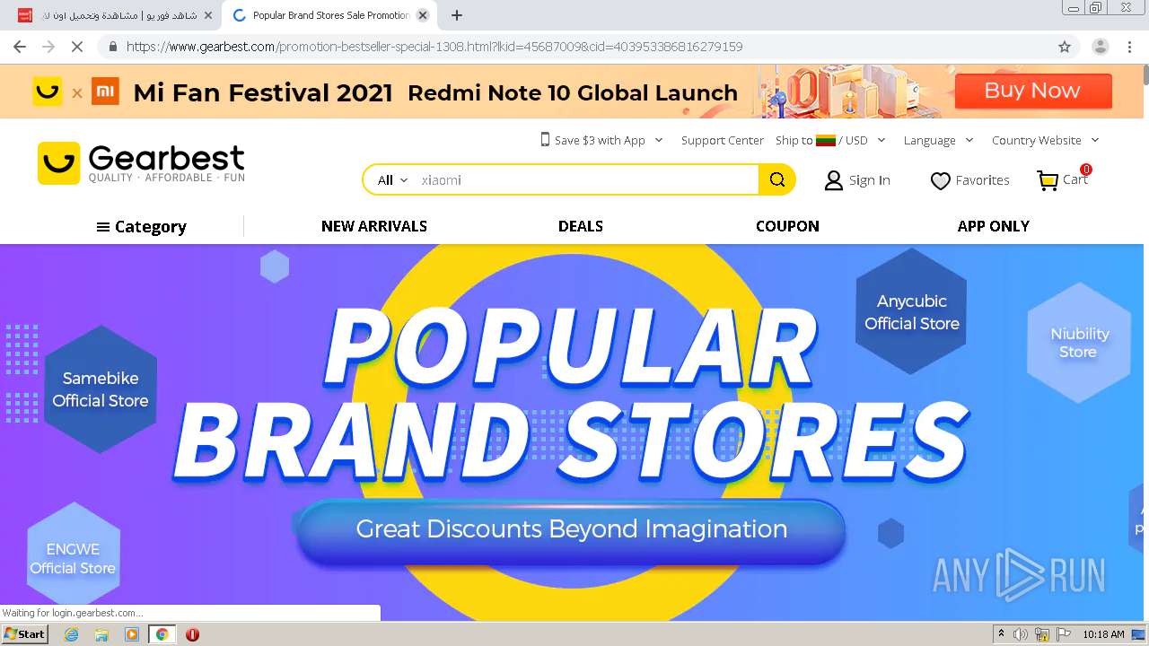The image size is (1149, 646).
Task: Bookmark page with the star icon
Action: point(1065,47)
